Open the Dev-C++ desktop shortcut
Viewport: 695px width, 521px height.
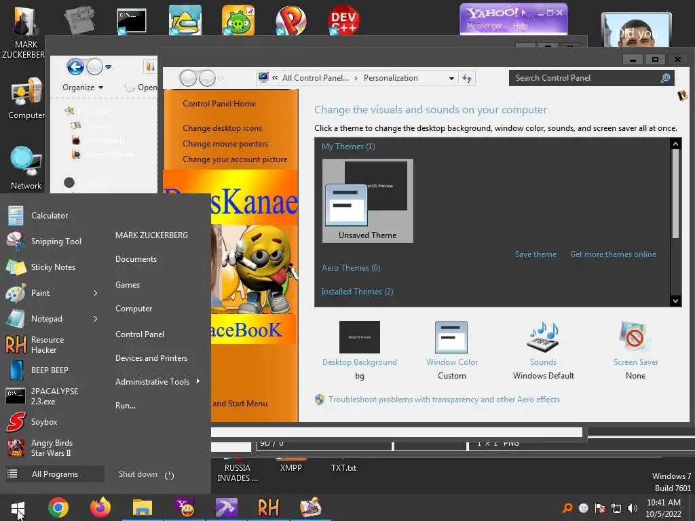(343, 20)
